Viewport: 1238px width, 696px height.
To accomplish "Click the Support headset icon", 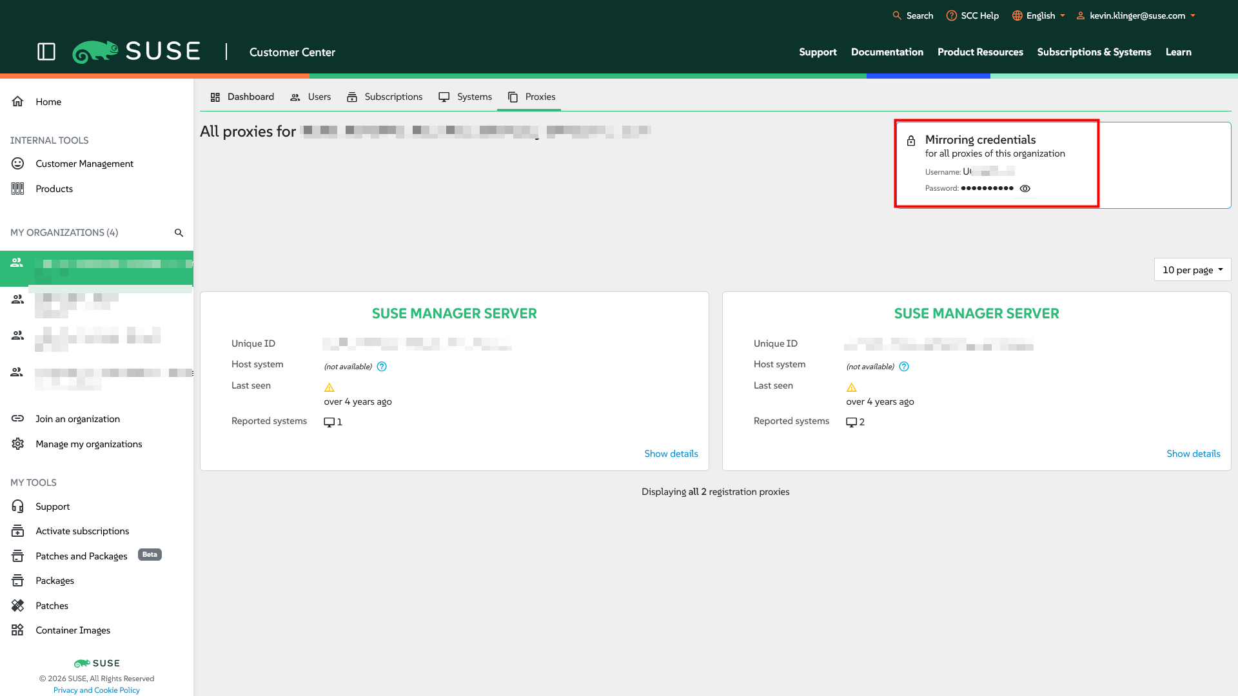I will (18, 507).
